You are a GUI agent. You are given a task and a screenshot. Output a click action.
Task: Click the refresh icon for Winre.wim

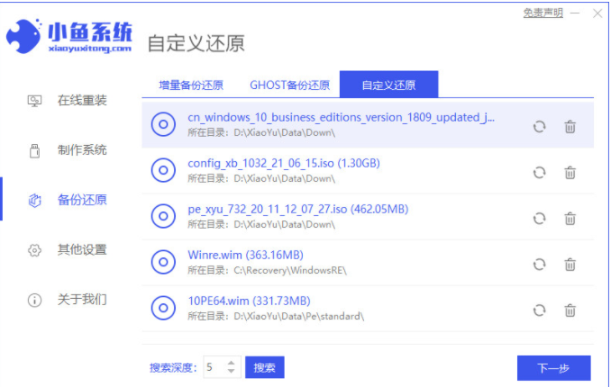click(539, 264)
